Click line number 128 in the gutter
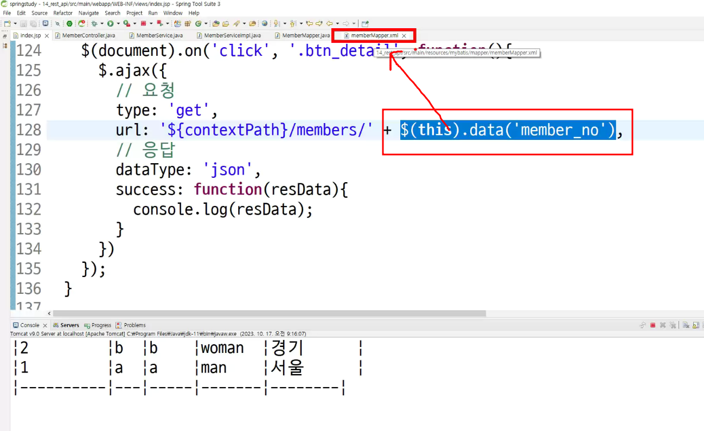The height and width of the screenshot is (431, 704). tap(29, 130)
